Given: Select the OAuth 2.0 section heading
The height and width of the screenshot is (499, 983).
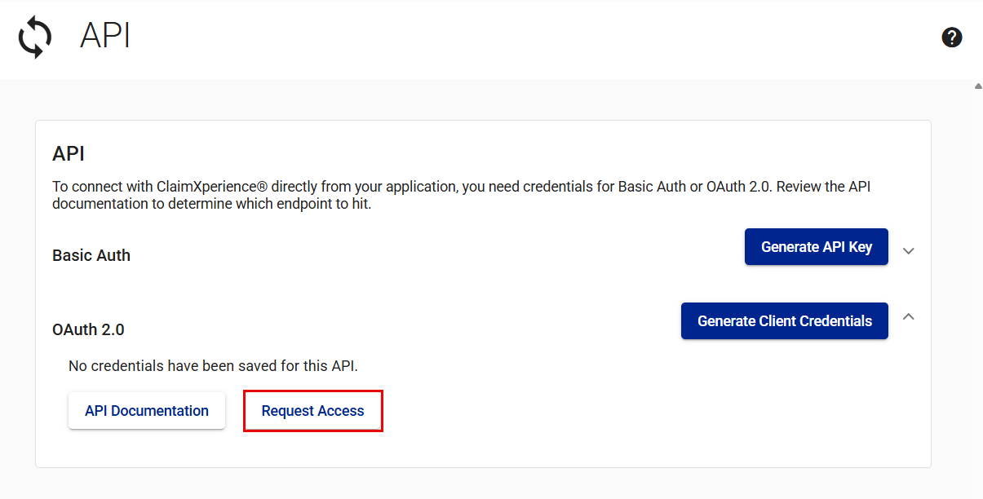Looking at the screenshot, I should pos(88,329).
